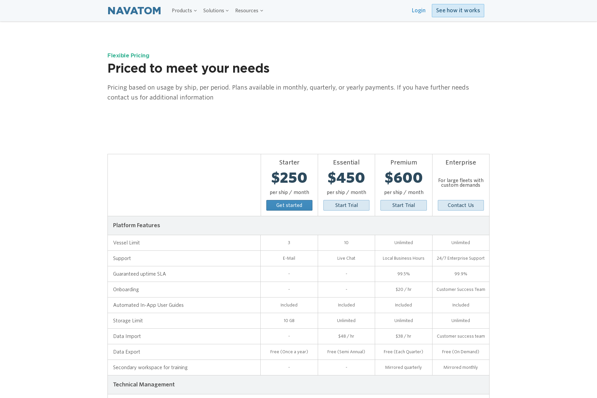
Task: Expand the Products dropdown chevron
Action: coord(195,11)
